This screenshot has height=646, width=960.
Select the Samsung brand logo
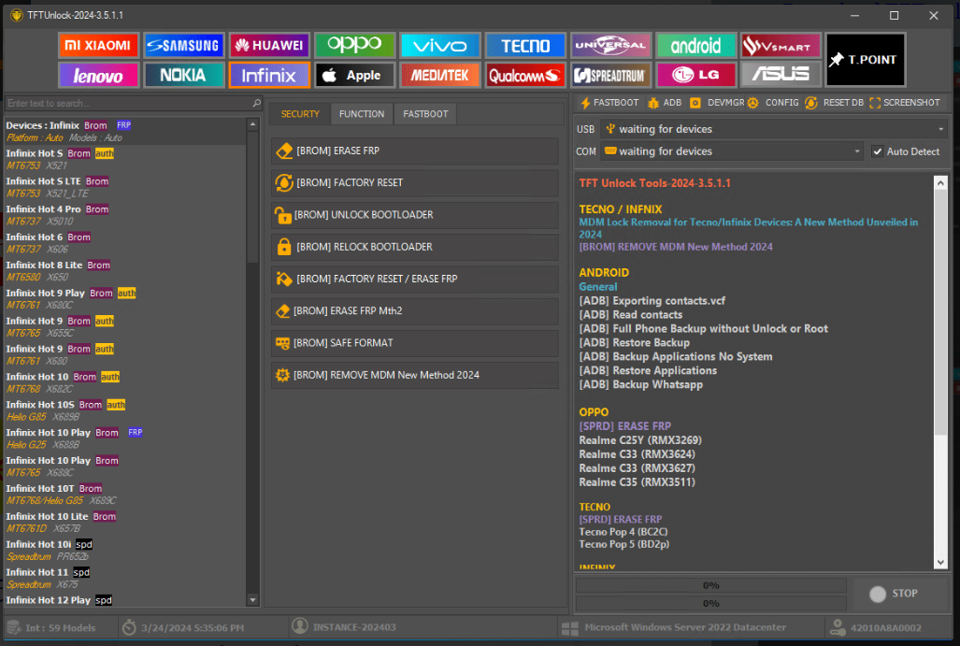tap(183, 45)
